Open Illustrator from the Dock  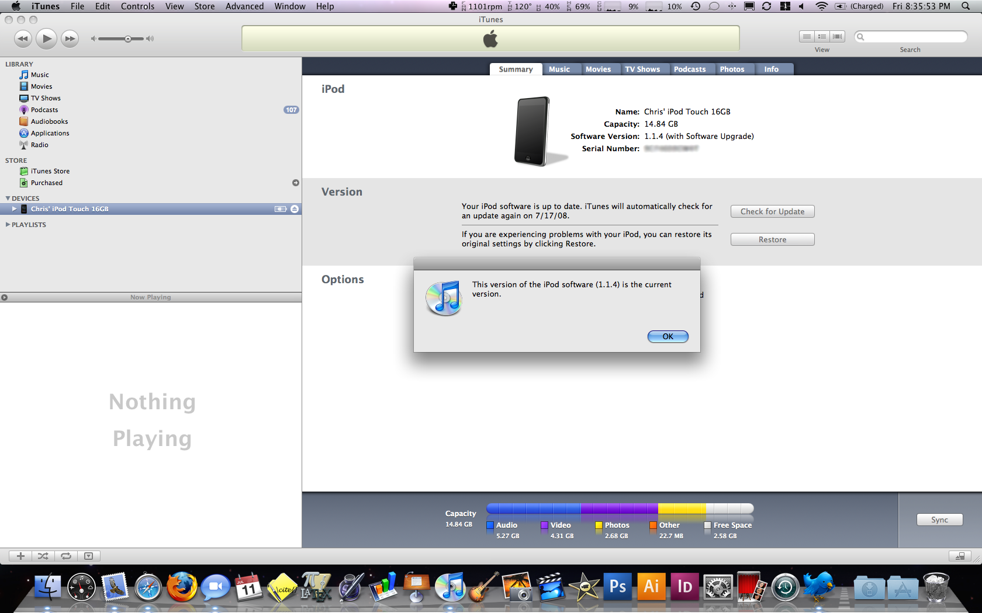tap(651, 586)
